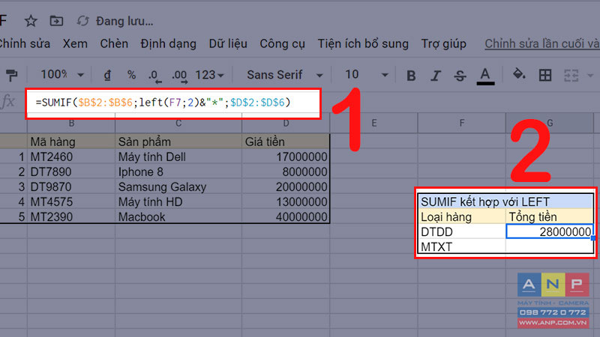The height and width of the screenshot is (337, 600).
Task: Select column C header
Action: tap(178, 124)
